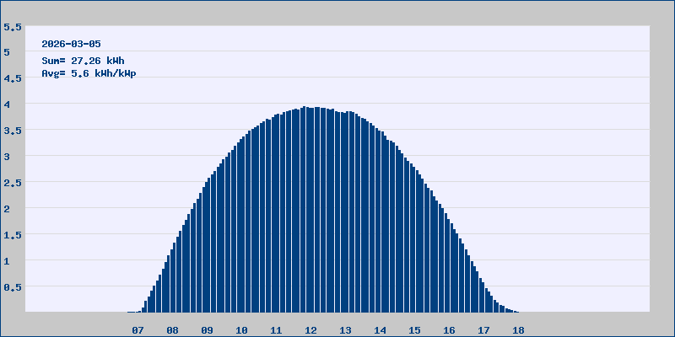Click the date label 2026-03-05
Image resolution: width=675 pixels, height=337 pixels.
(x=72, y=44)
